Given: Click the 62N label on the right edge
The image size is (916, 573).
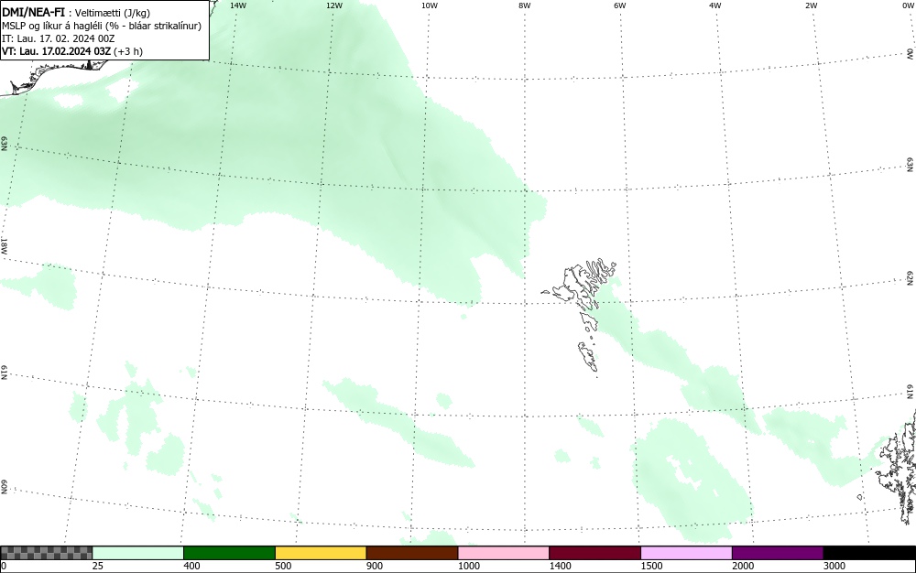Looking at the screenshot, I should click(911, 278).
